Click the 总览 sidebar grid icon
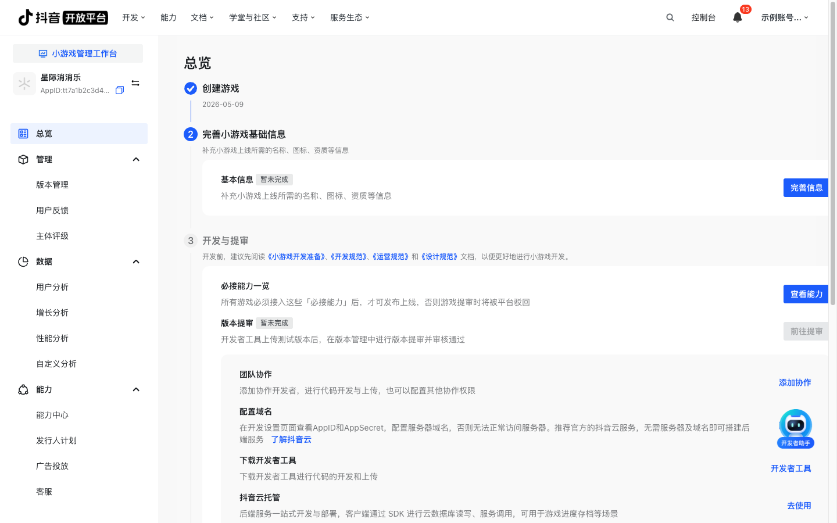The width and height of the screenshot is (837, 523). point(23,134)
